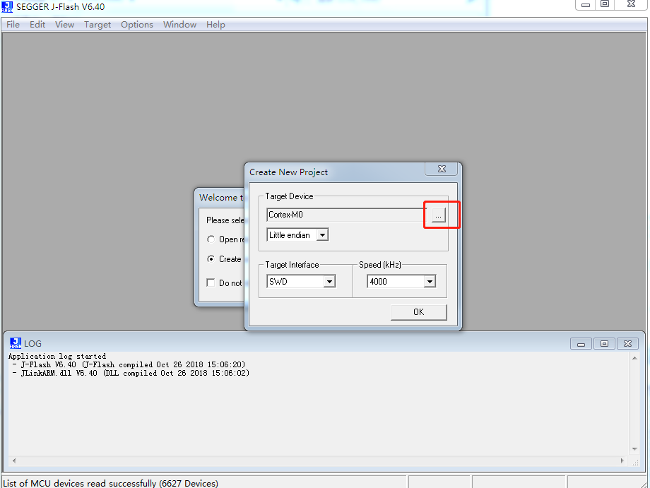Maximize the SEGGER J-Flash main window
The height and width of the screenshot is (488, 650).
[605, 4]
